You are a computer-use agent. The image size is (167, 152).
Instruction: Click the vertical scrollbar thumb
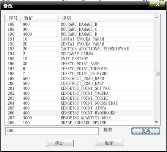point(156,74)
